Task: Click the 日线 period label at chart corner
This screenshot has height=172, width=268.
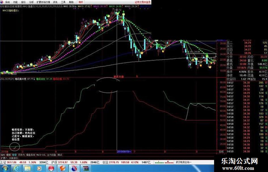Action: click(221, 151)
